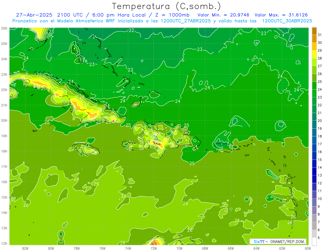Click the color scale label "10"
The height and width of the screenshot is (252, 327).
point(320,199)
